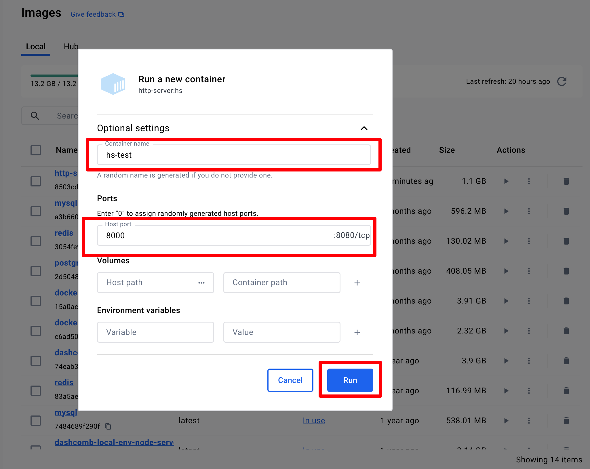Delete the 596.2 MB image
Image resolution: width=590 pixels, height=469 pixels.
(x=566, y=211)
